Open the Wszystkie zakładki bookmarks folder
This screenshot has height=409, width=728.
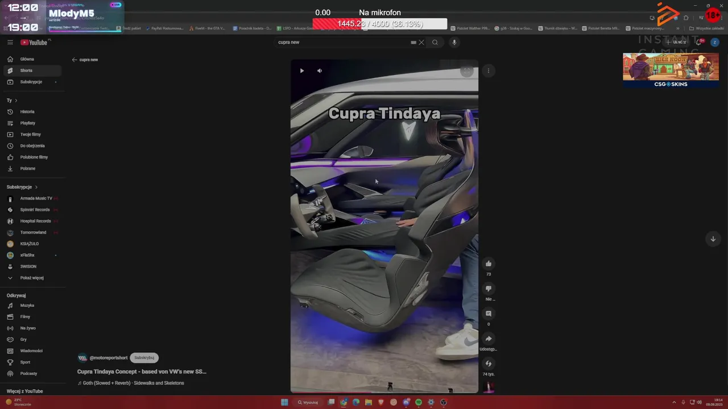pyautogui.click(x=706, y=28)
